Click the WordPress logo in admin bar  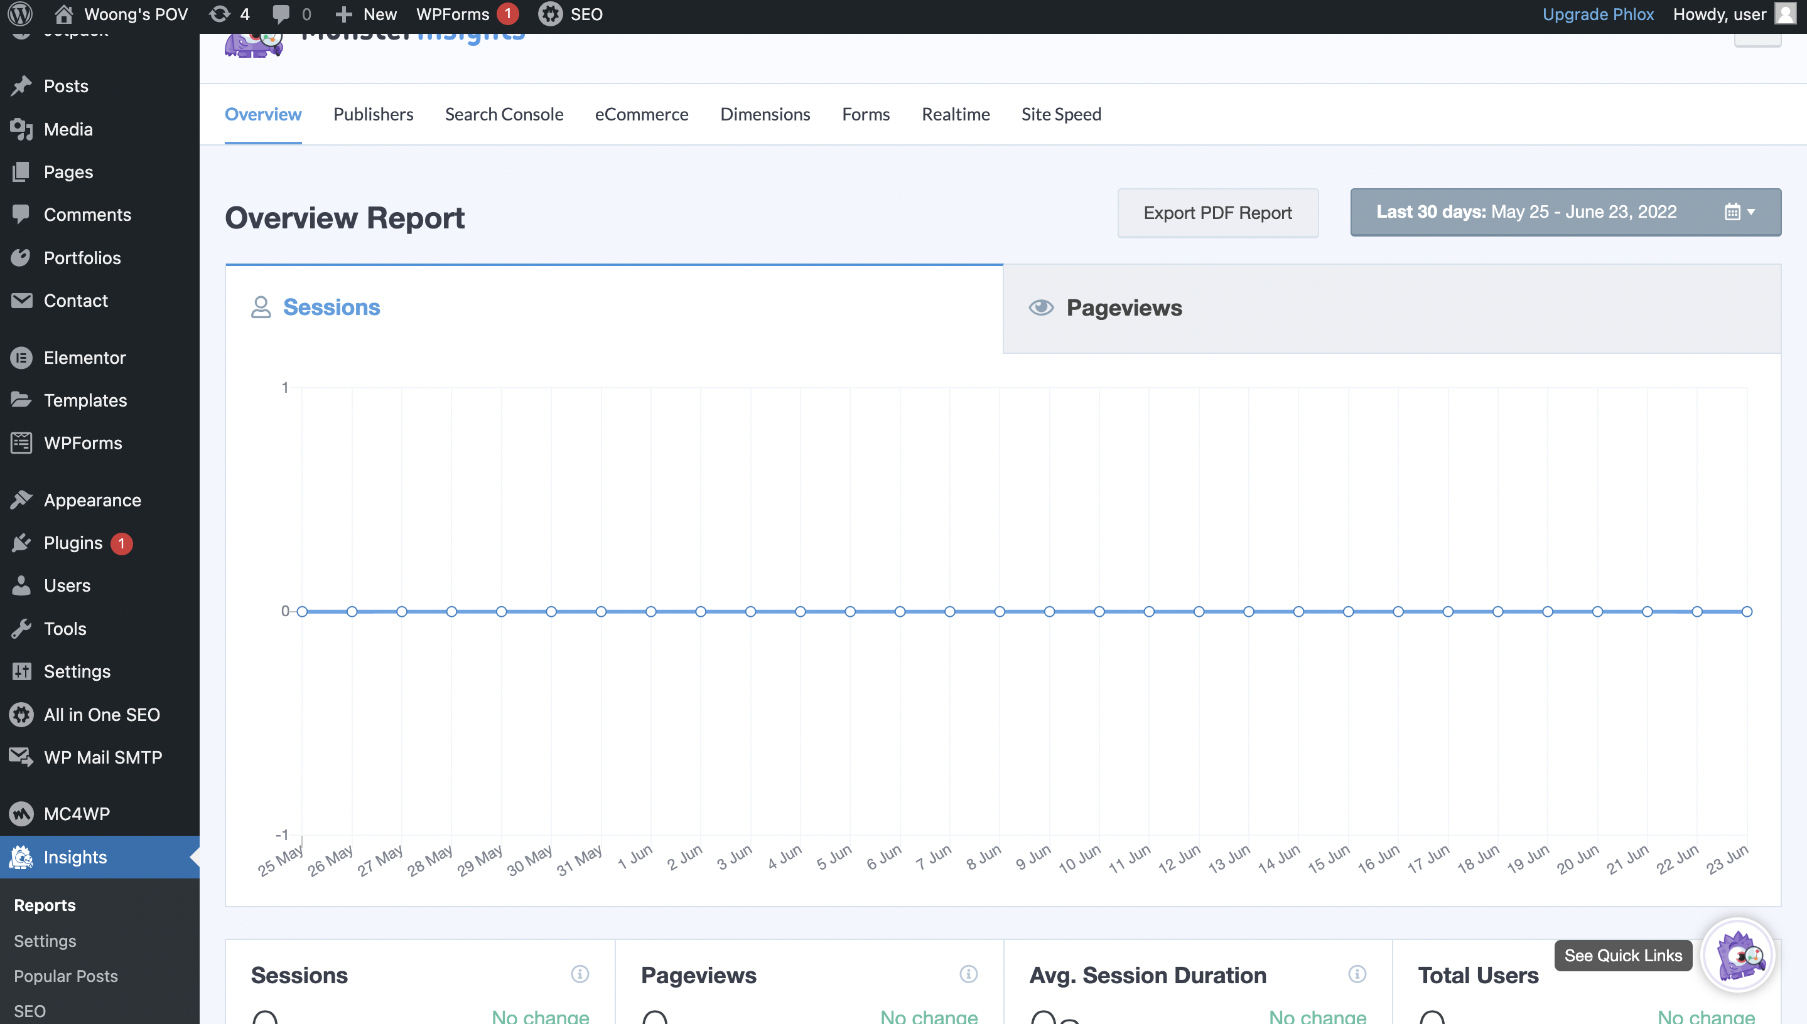point(21,14)
